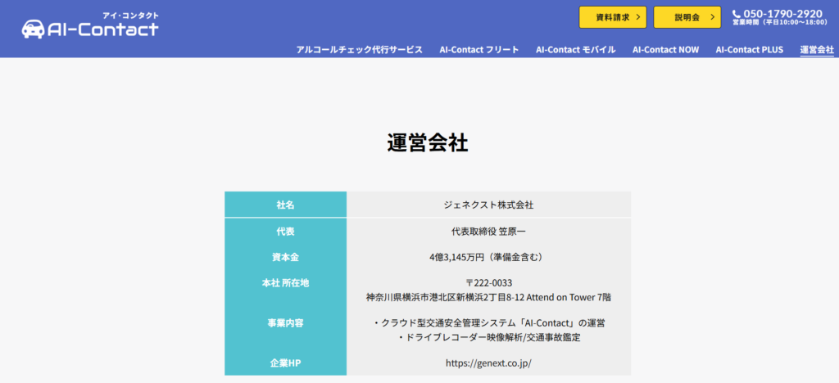Click the 〒222-0033 postal code text
The image size is (839, 383).
click(488, 283)
